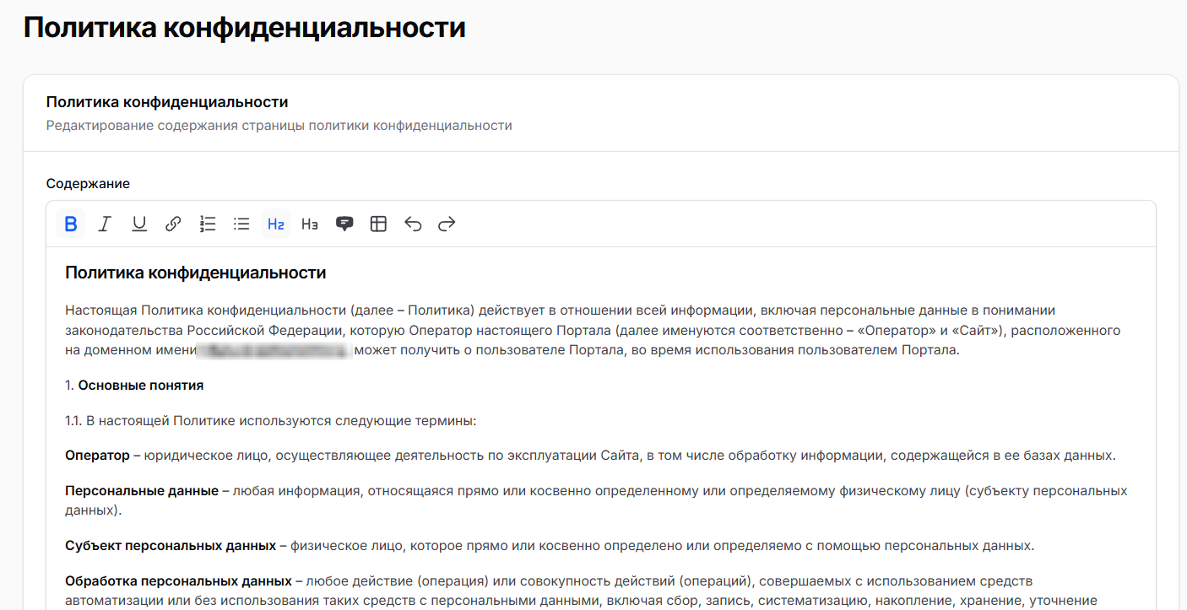The image size is (1187, 610).
Task: Undo the last edit
Action: 413,224
